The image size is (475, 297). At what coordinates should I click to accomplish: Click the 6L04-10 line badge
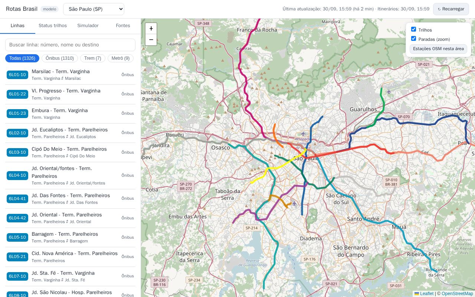(x=17, y=175)
